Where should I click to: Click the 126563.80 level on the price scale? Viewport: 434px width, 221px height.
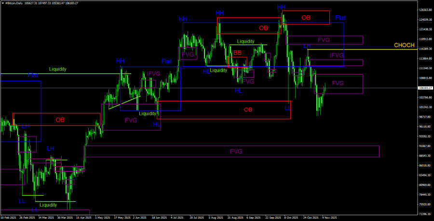click(x=424, y=10)
